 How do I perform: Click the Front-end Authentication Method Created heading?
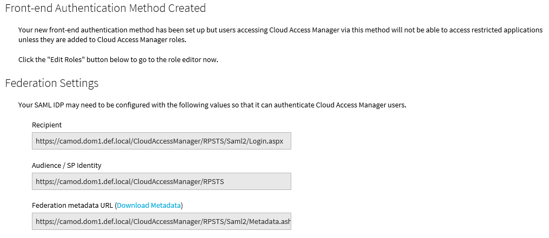coord(105,8)
